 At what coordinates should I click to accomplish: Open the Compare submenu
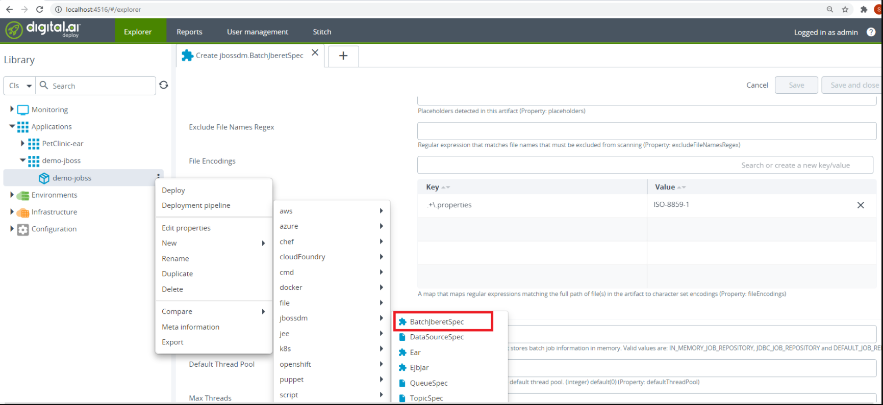tap(214, 311)
